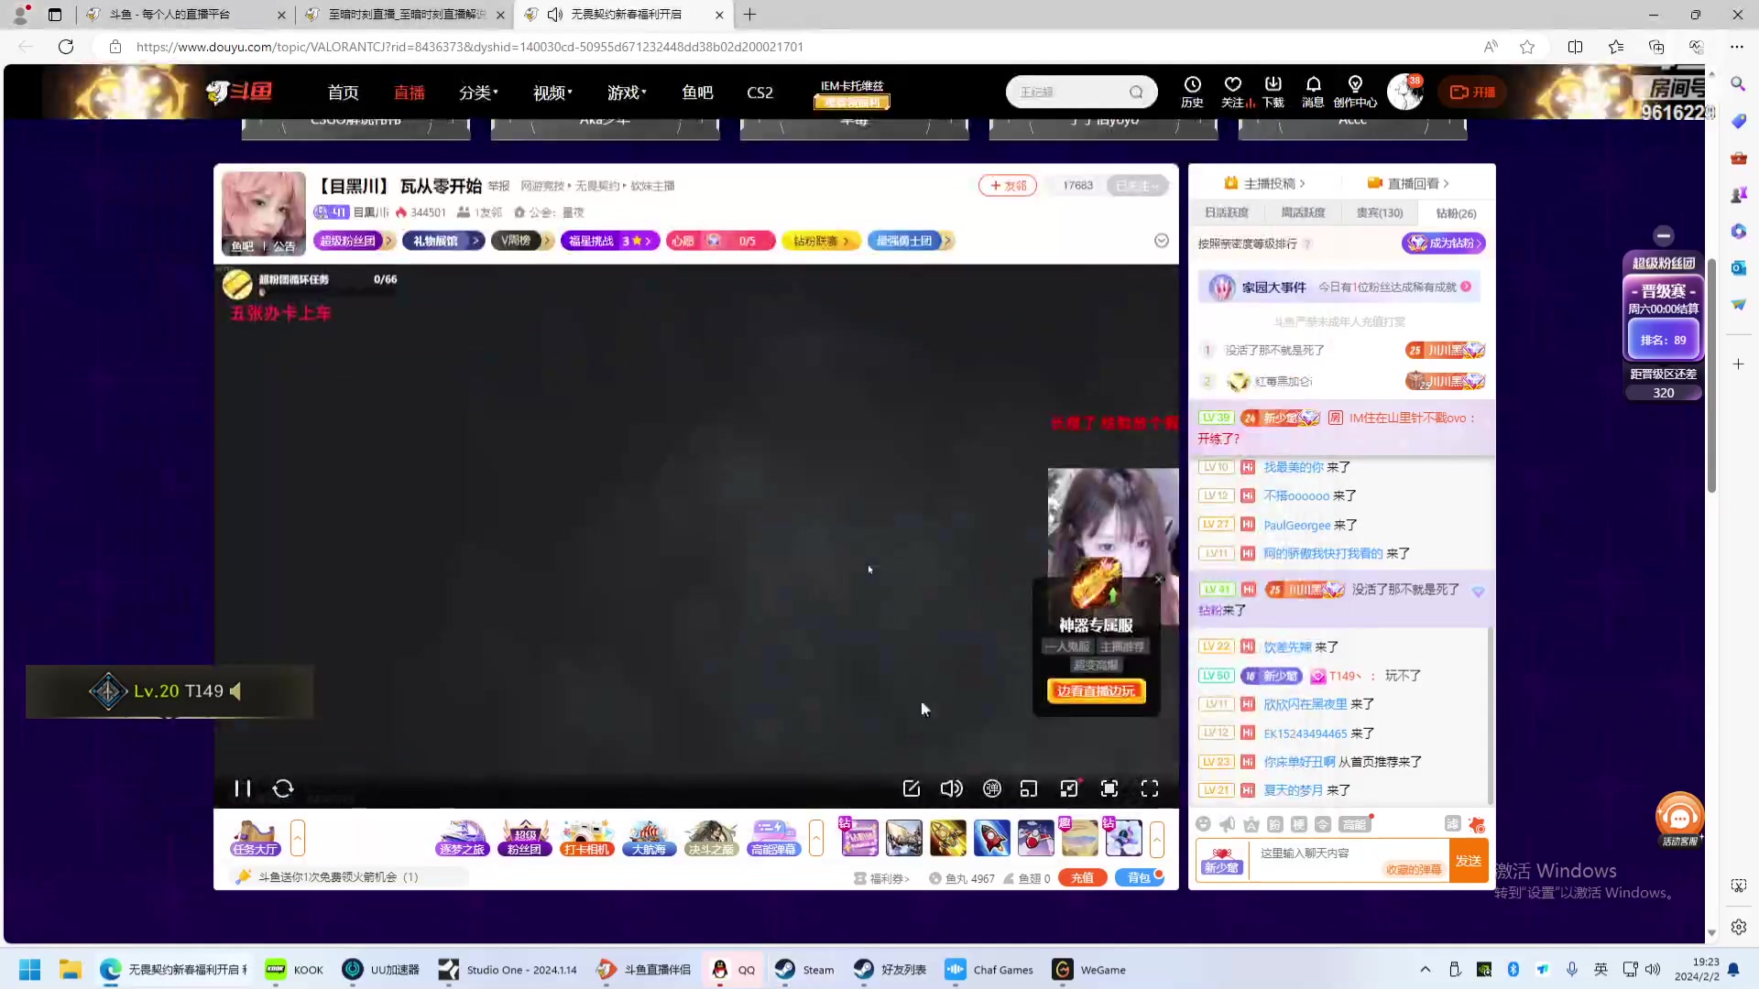
Task: Open the 大航海 activity icon
Action: pos(649,838)
